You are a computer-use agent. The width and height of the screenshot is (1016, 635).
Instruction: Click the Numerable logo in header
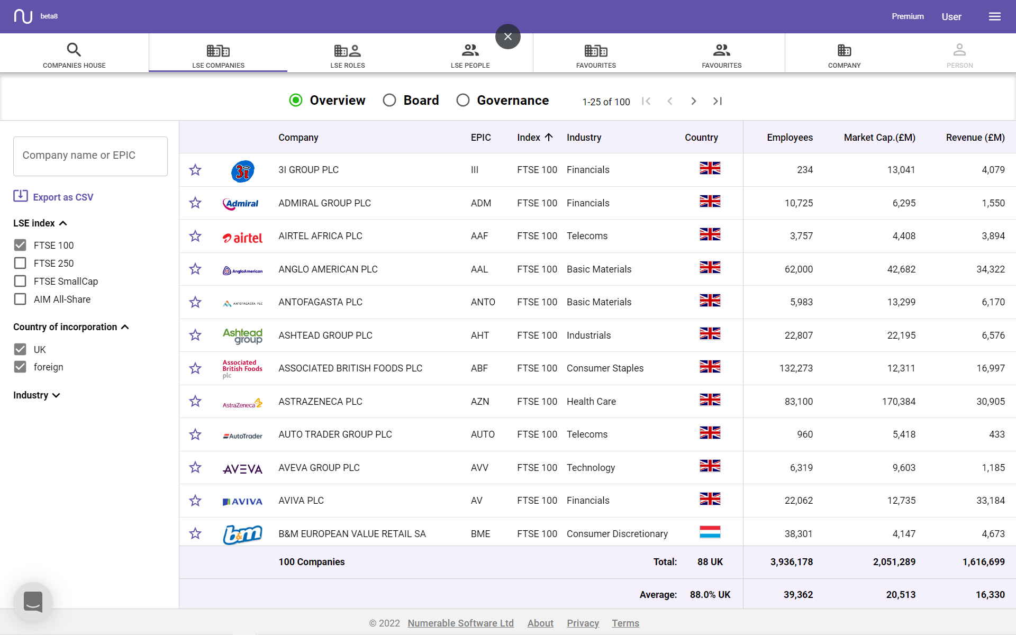[x=23, y=16]
